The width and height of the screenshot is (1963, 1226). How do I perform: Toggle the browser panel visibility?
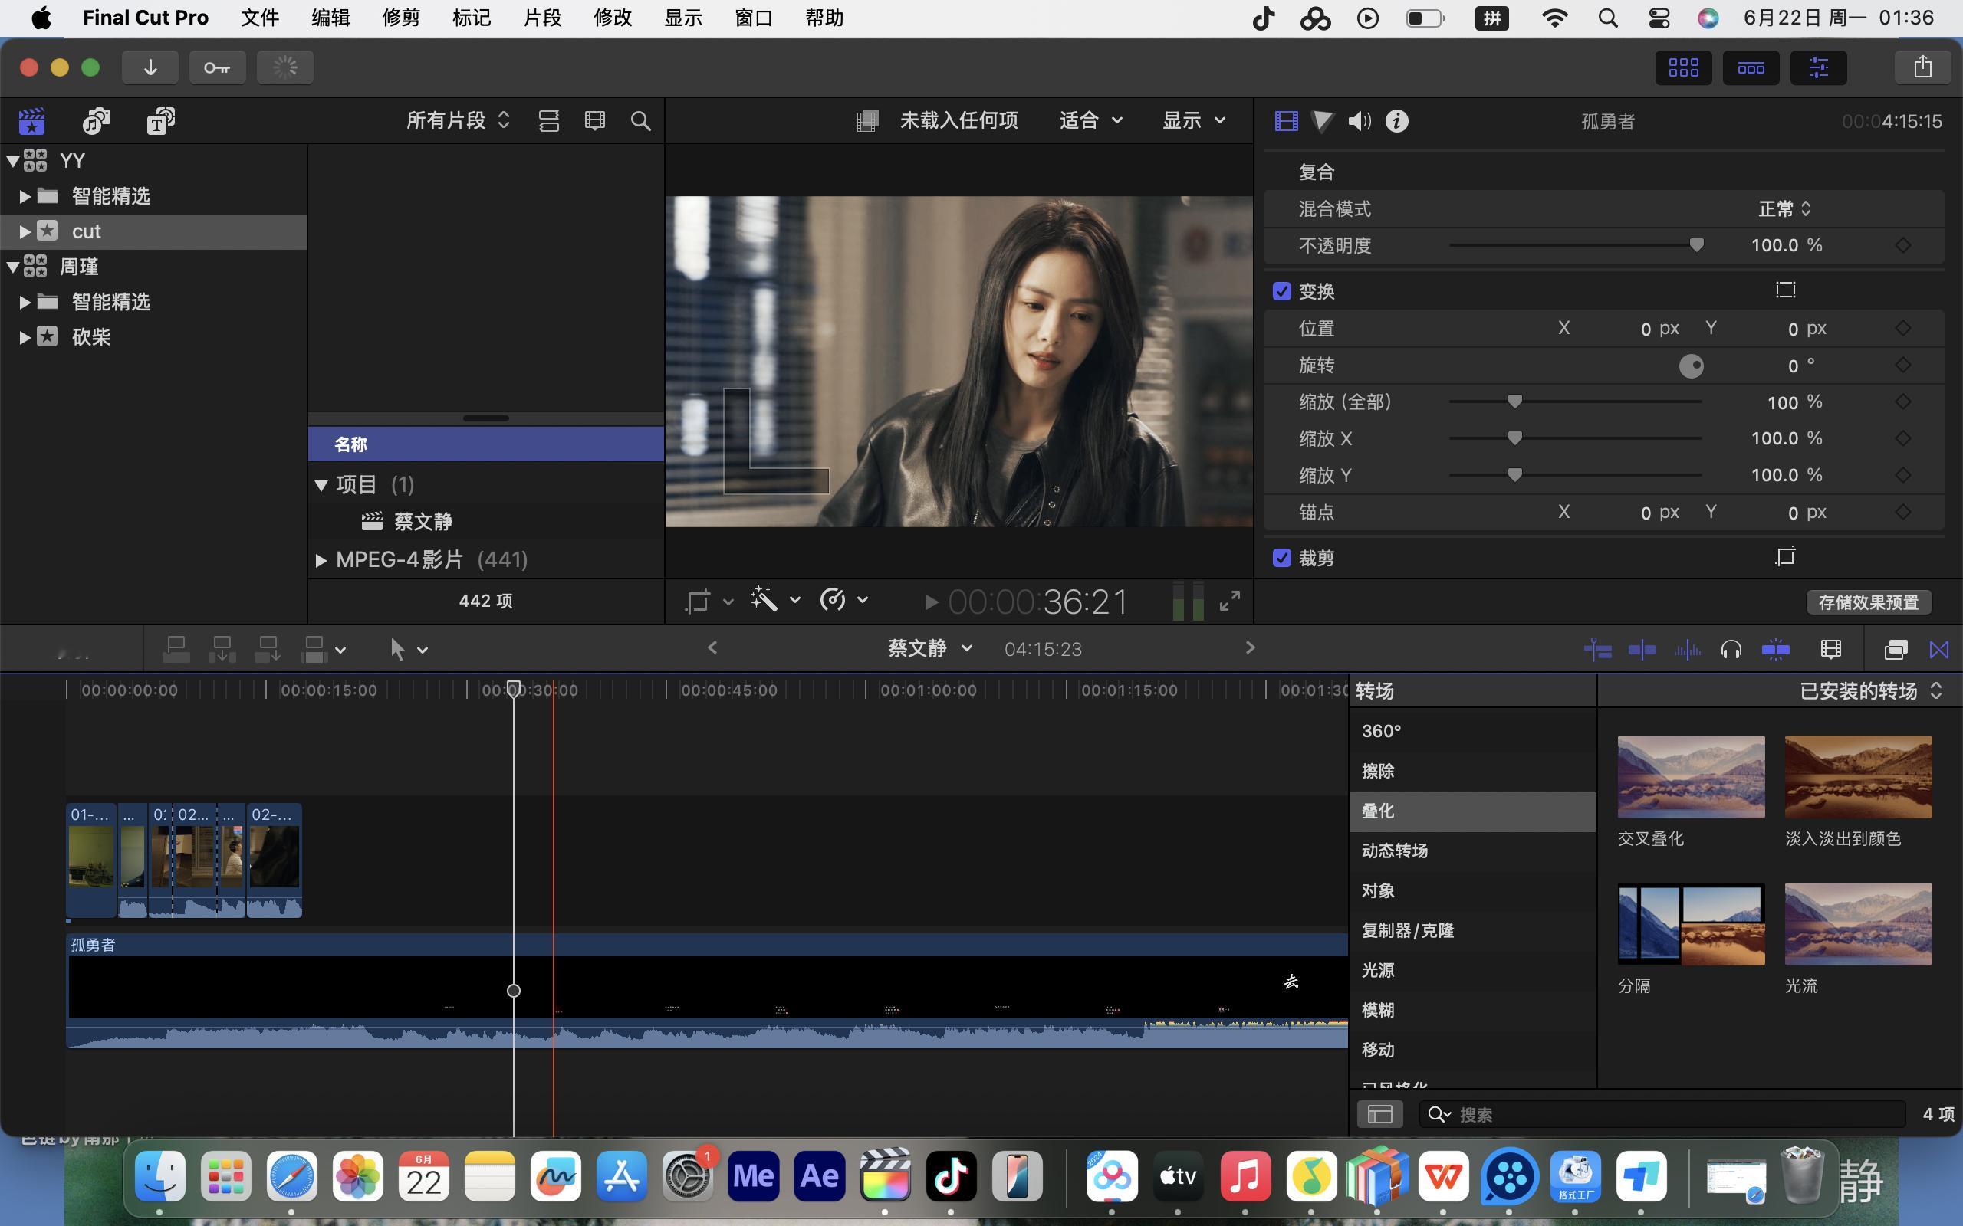coord(1683,67)
